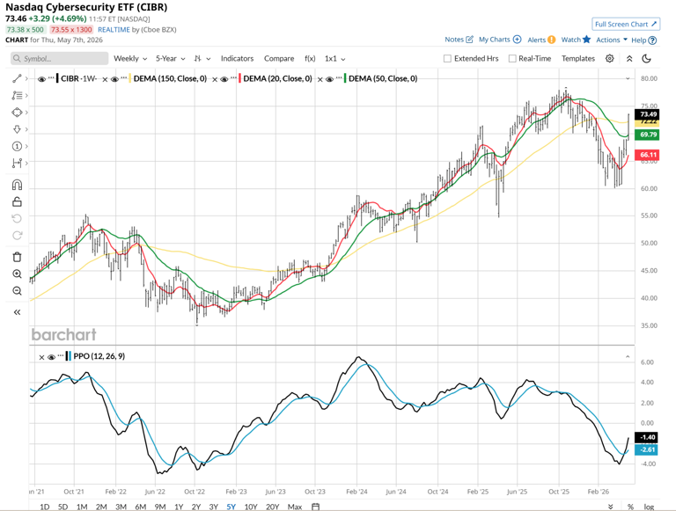
Task: Zoom in on the chart
Action: click(17, 274)
